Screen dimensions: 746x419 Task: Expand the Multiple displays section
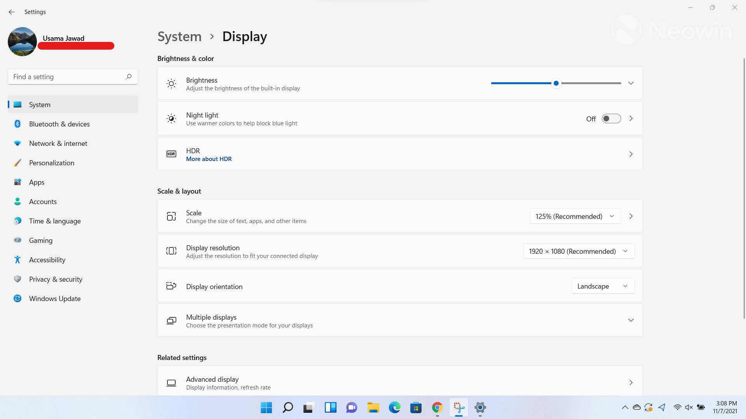(631, 320)
